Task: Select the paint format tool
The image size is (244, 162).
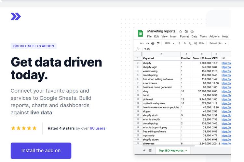Action: (x=158, y=43)
